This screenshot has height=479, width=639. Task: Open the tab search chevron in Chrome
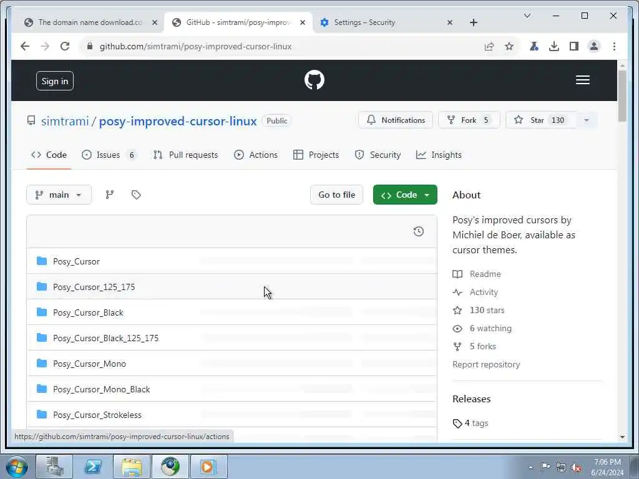pos(527,16)
